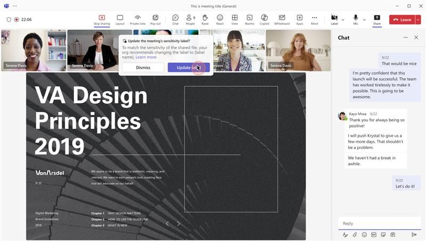Click the Update label button
Viewport: 426px width, 241px height.
pyautogui.click(x=189, y=68)
